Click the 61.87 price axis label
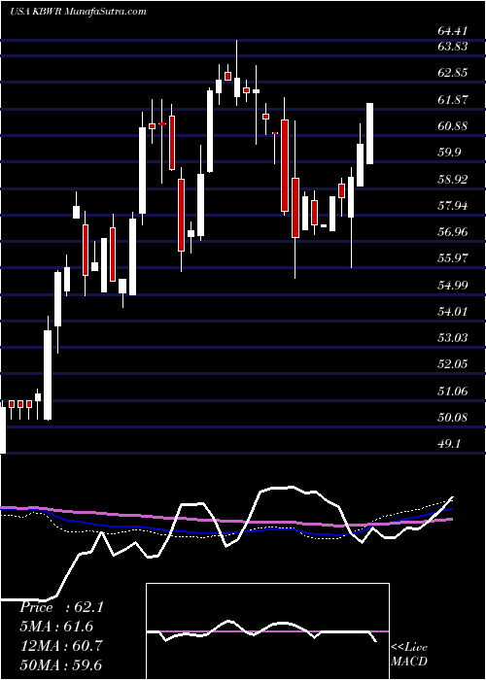The image size is (486, 680). click(452, 100)
